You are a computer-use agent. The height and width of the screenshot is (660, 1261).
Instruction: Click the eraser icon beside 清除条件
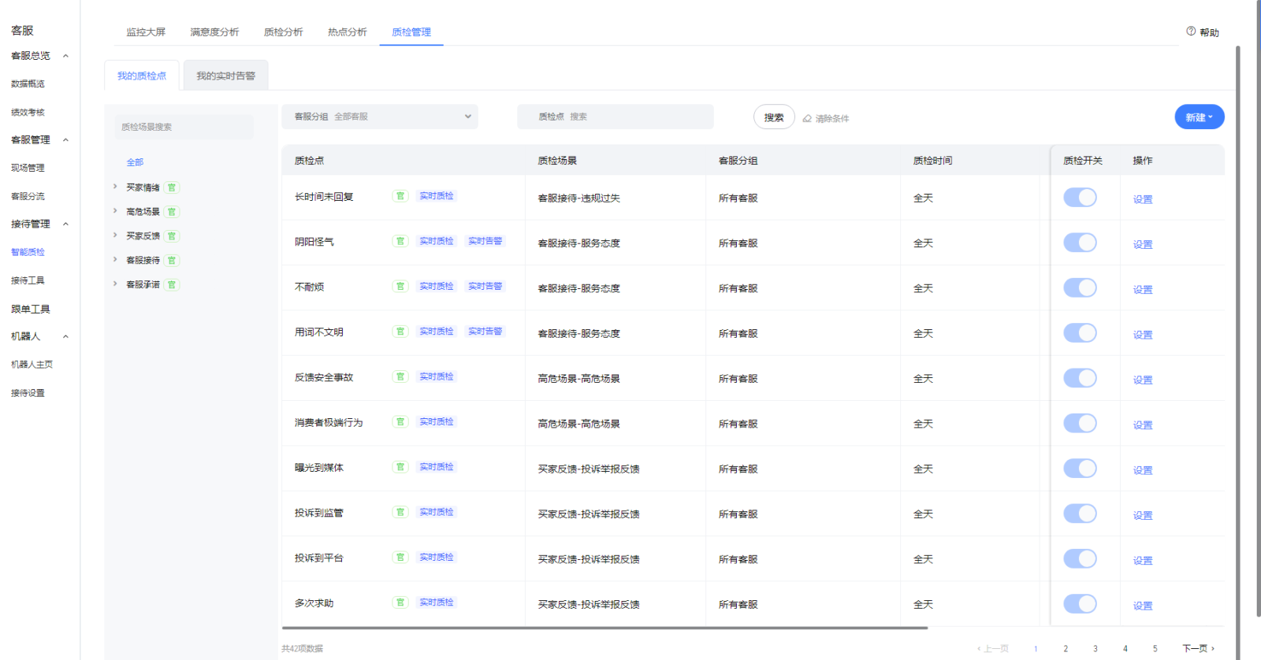(x=807, y=119)
